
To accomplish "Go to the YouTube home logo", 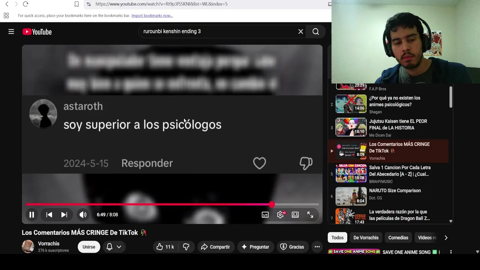I will click(37, 32).
